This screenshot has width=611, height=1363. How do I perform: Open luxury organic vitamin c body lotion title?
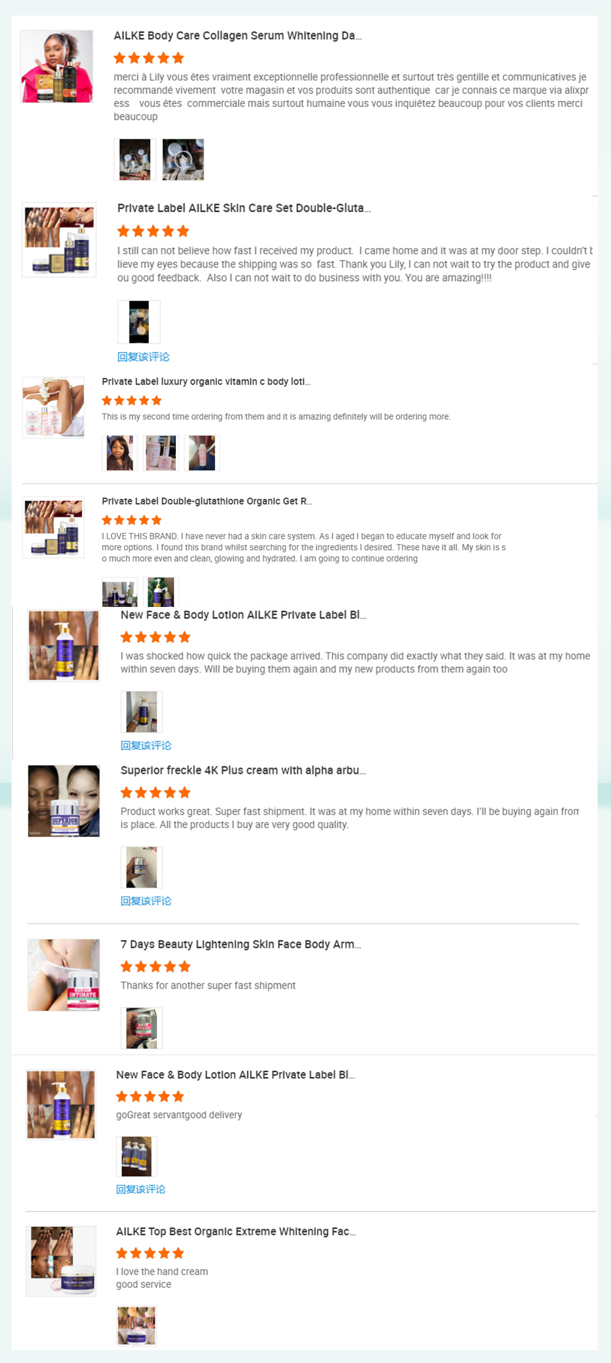pyautogui.click(x=206, y=382)
